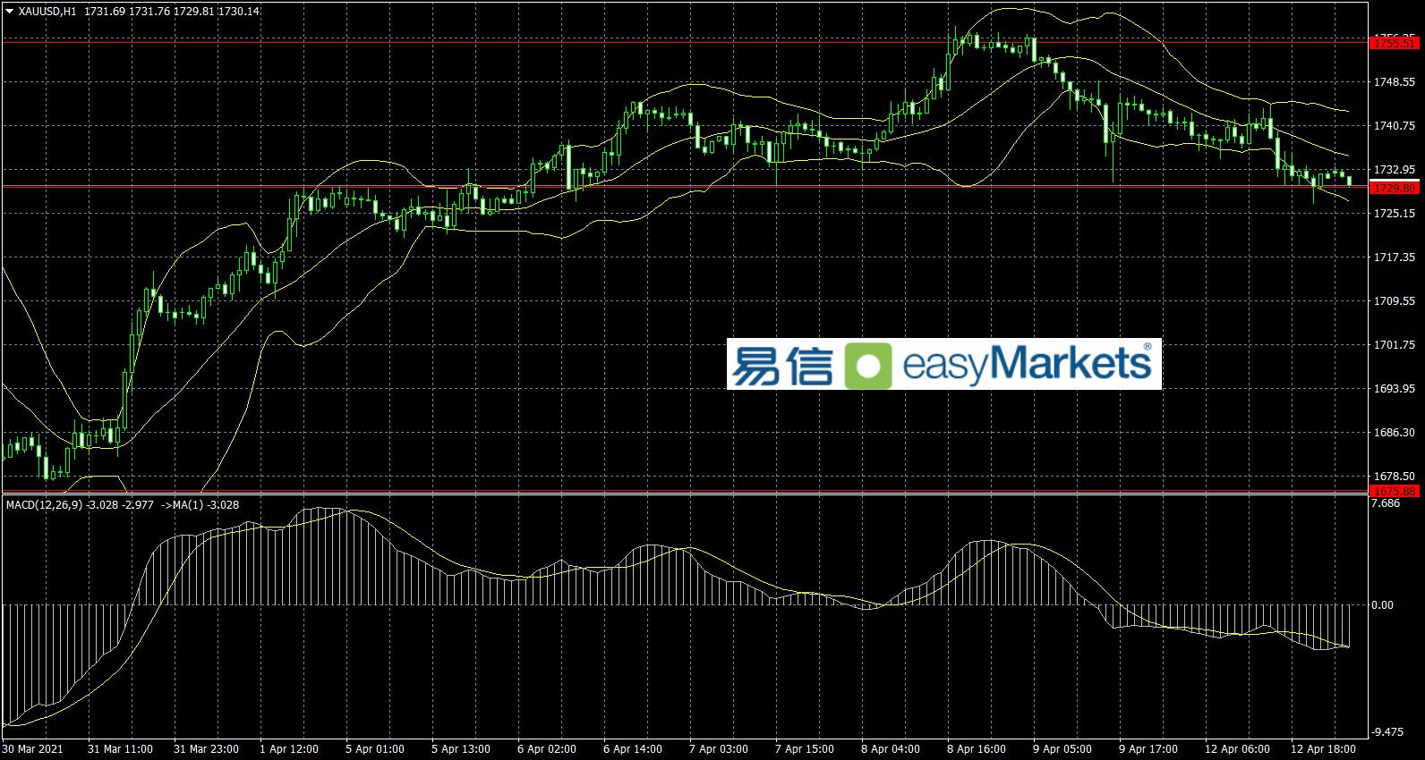Click the 12 Apr 18:00 time axis label
The image size is (1425, 760).
[1322, 749]
